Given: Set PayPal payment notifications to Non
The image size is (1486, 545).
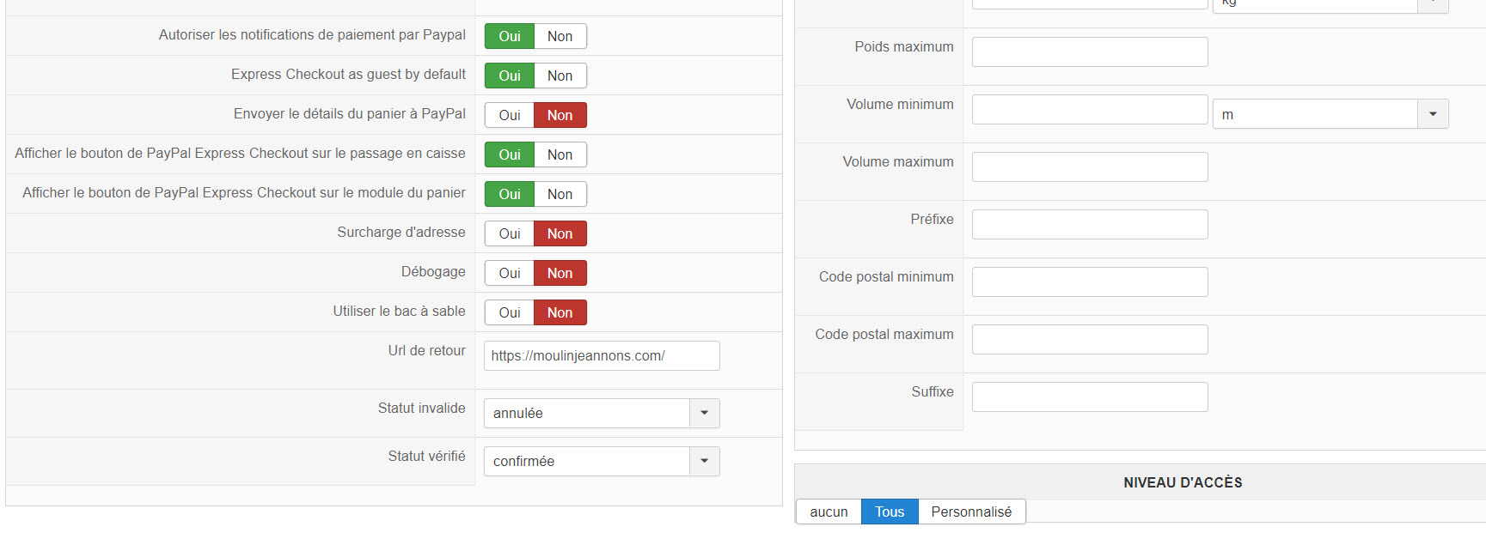Looking at the screenshot, I should click(560, 36).
